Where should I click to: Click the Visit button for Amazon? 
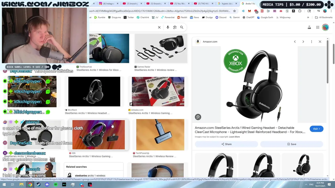point(316,129)
